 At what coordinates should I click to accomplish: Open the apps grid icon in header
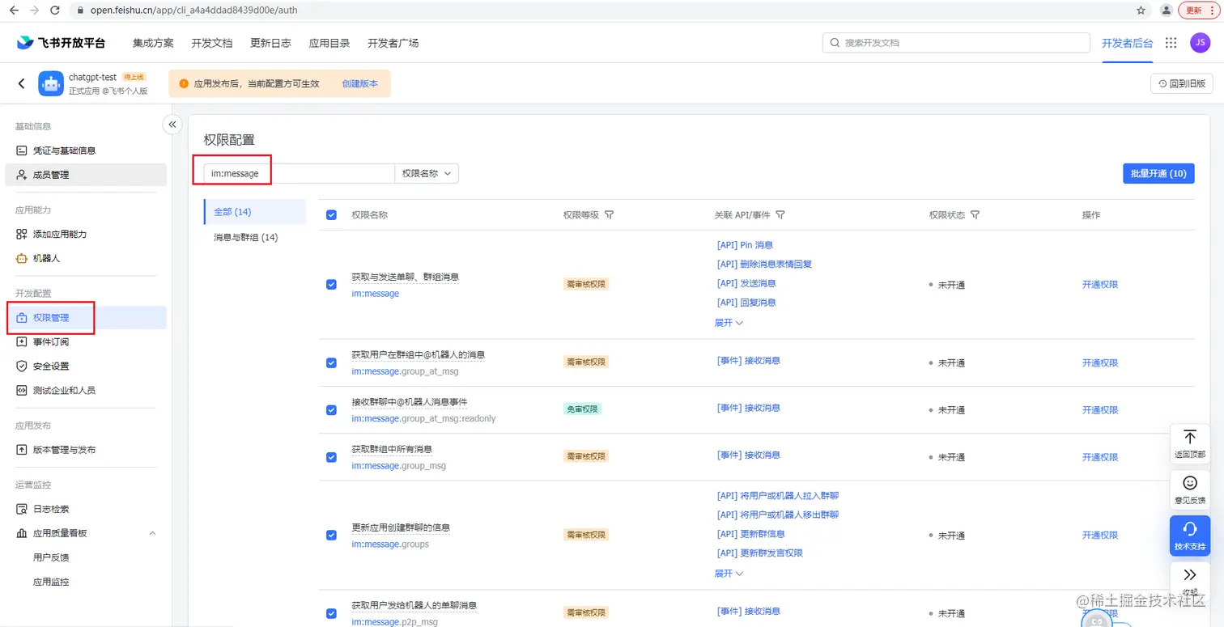pos(1171,43)
